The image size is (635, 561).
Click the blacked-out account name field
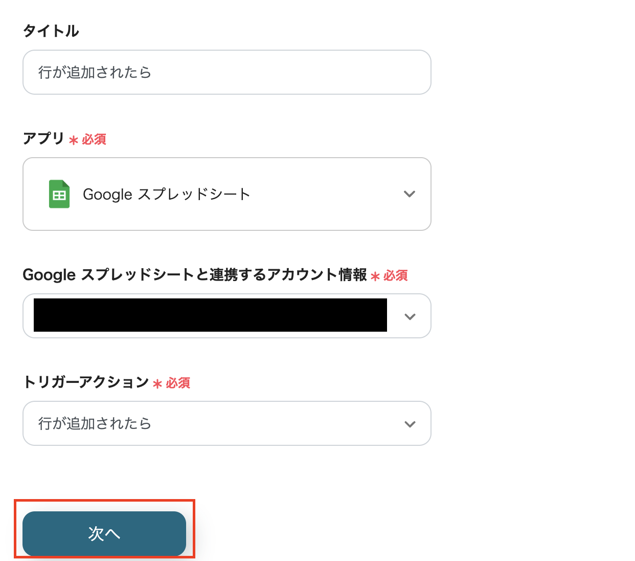pyautogui.click(x=210, y=315)
